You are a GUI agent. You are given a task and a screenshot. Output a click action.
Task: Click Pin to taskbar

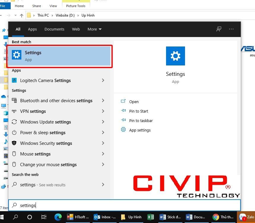point(141,121)
